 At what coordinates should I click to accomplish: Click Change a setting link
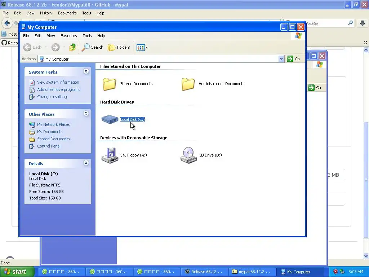pyautogui.click(x=52, y=97)
